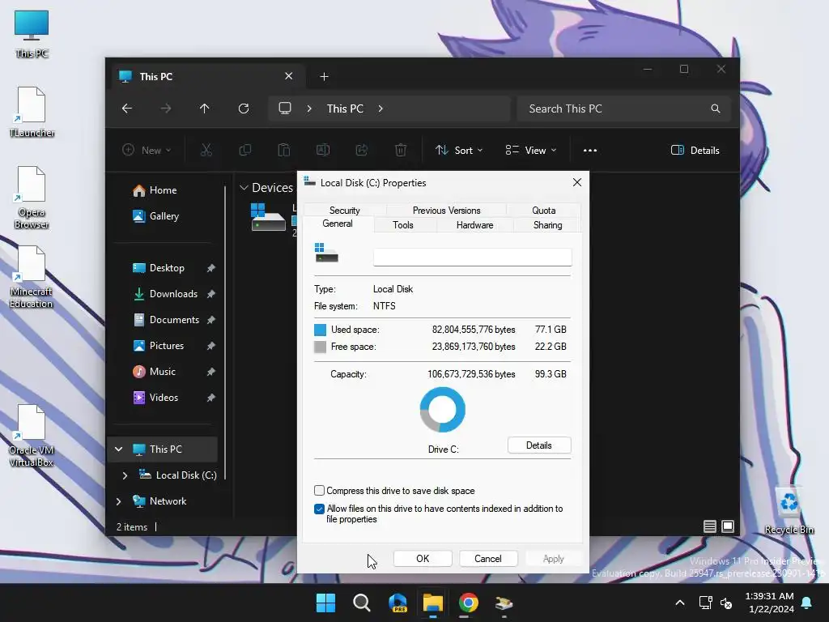Click the clock and date in taskbar
The image size is (829, 622).
[769, 603]
